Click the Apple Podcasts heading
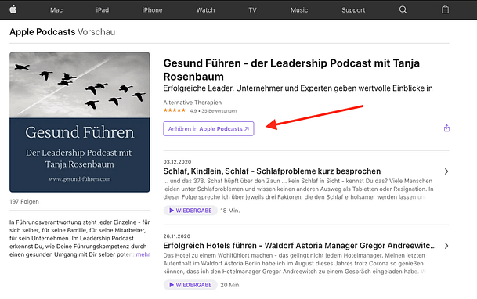Screen dimensions: 477x299 pyautogui.click(x=42, y=32)
